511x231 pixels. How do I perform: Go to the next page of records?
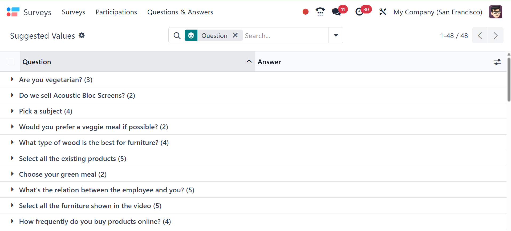pos(496,35)
